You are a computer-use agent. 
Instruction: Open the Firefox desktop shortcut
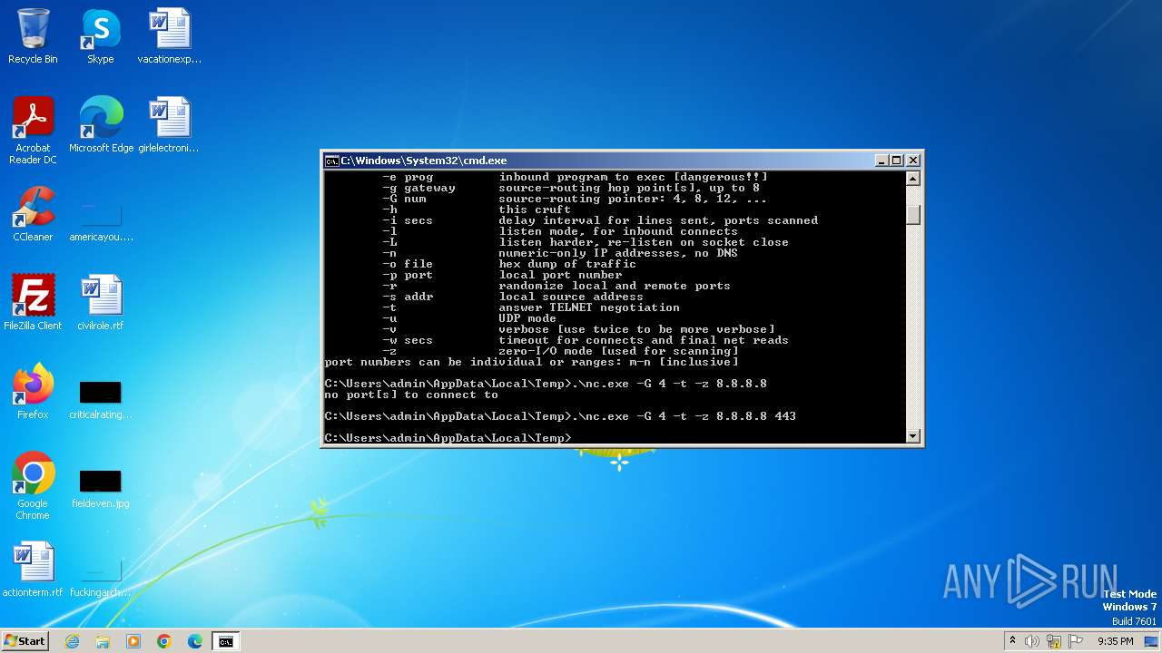pyautogui.click(x=33, y=392)
